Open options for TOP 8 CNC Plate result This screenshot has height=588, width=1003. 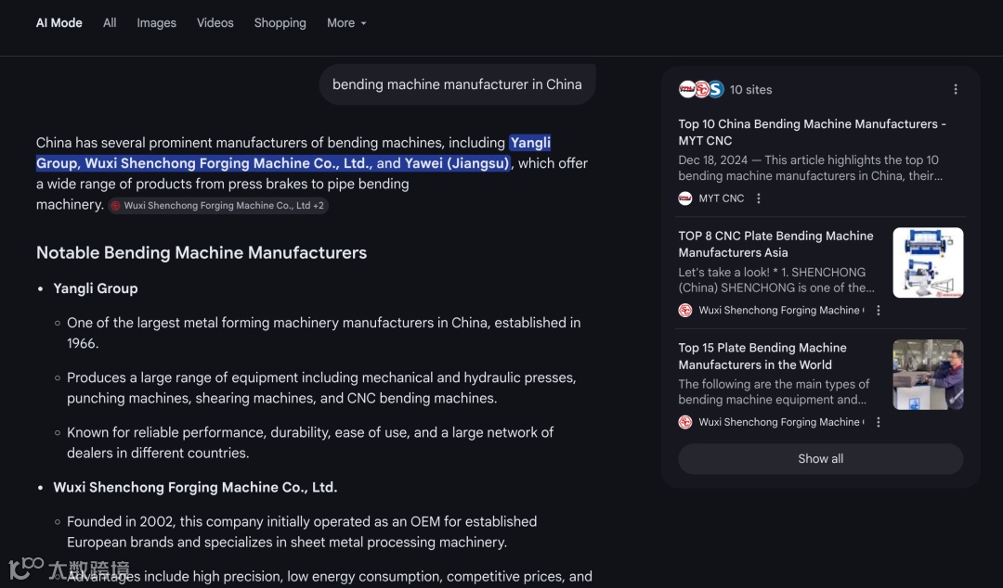(879, 311)
